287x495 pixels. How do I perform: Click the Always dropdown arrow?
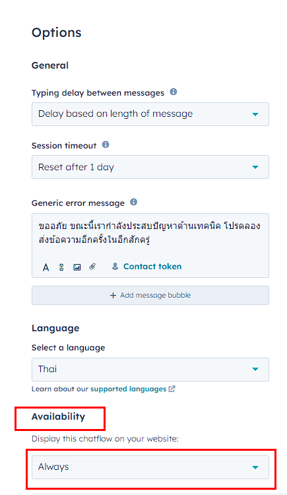[x=255, y=467]
